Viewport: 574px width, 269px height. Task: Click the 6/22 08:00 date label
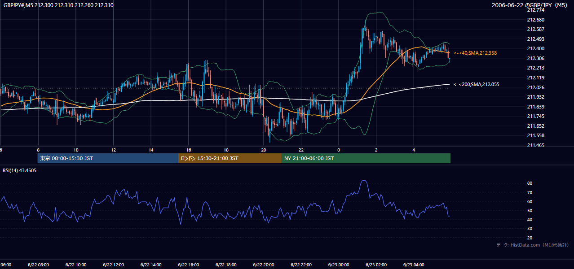tap(38, 265)
